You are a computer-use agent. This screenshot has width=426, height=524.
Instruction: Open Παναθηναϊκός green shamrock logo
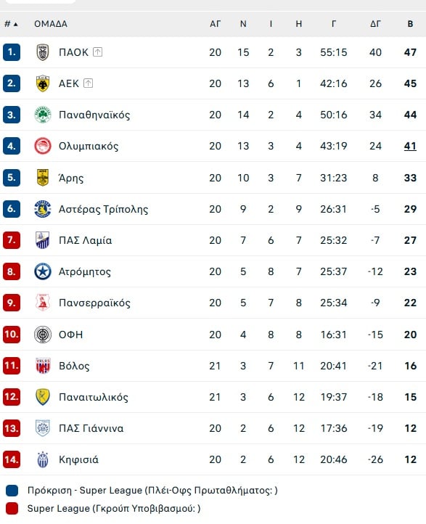point(43,115)
